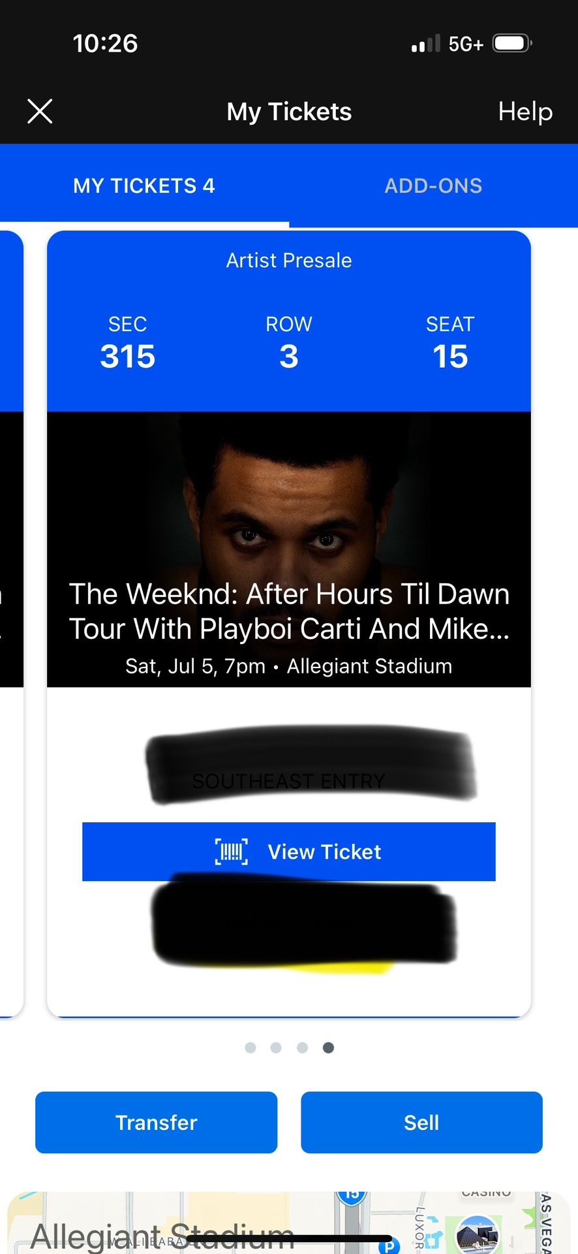This screenshot has width=578, height=1254.
Task: Close My Tickets with the X icon
Action: (x=40, y=111)
